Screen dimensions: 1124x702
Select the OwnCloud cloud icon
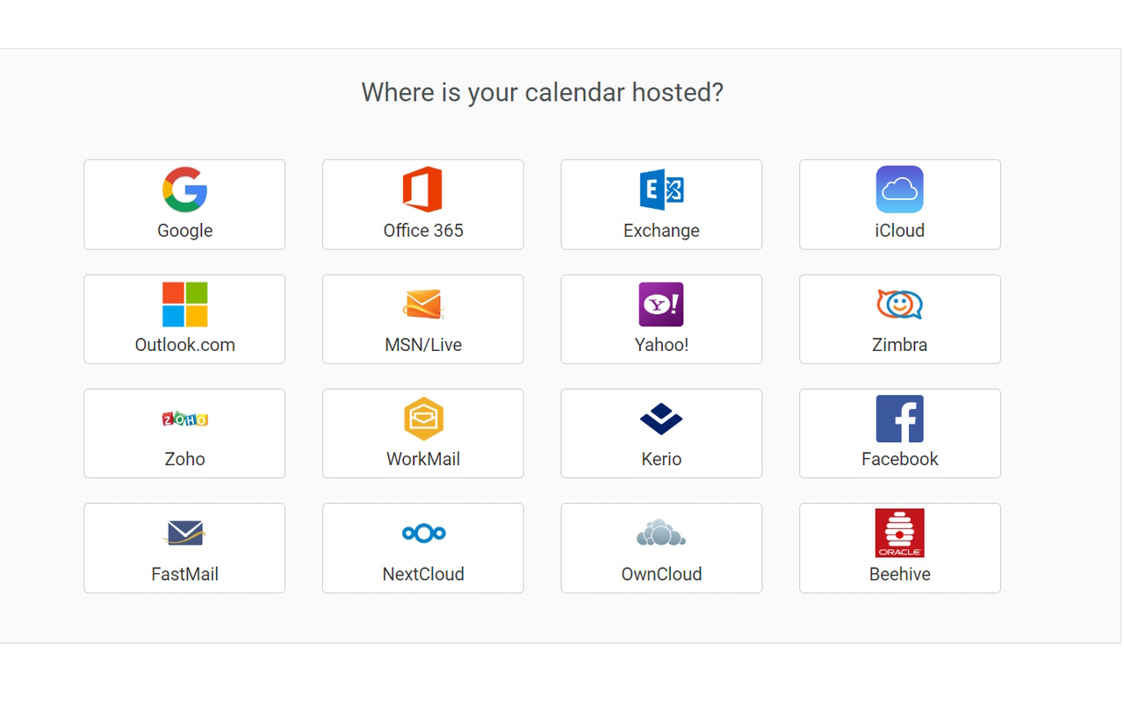pyautogui.click(x=661, y=533)
